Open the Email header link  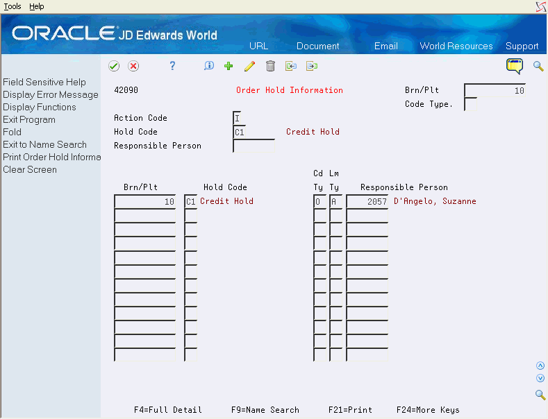point(386,46)
